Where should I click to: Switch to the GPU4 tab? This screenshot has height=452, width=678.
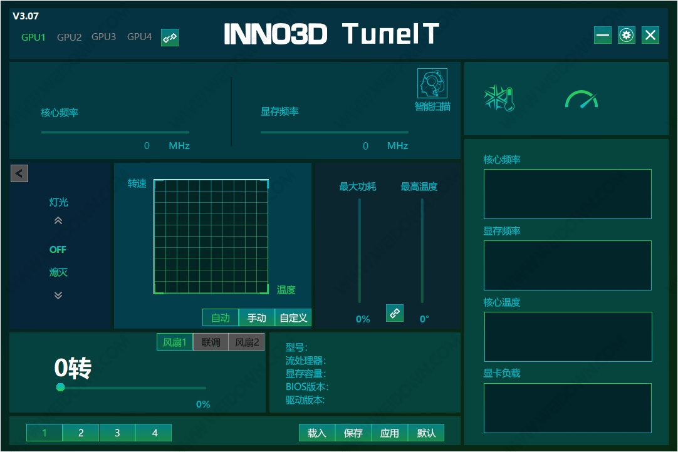coord(139,37)
